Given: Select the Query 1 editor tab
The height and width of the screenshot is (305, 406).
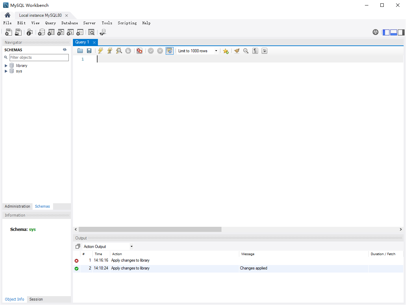Looking at the screenshot, I should tap(82, 42).
